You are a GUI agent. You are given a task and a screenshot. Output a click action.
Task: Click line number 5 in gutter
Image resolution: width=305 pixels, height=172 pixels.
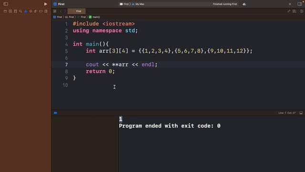pos(66,51)
